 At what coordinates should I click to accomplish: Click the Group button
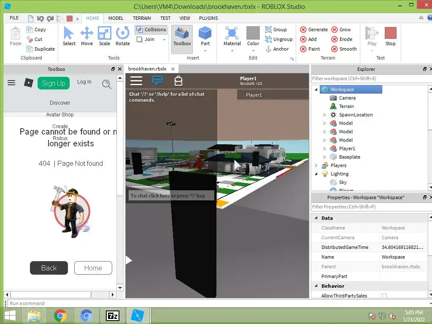(x=276, y=30)
